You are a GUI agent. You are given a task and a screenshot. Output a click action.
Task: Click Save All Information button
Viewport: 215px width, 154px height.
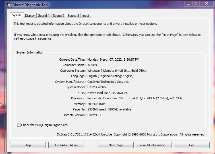click(x=153, y=145)
